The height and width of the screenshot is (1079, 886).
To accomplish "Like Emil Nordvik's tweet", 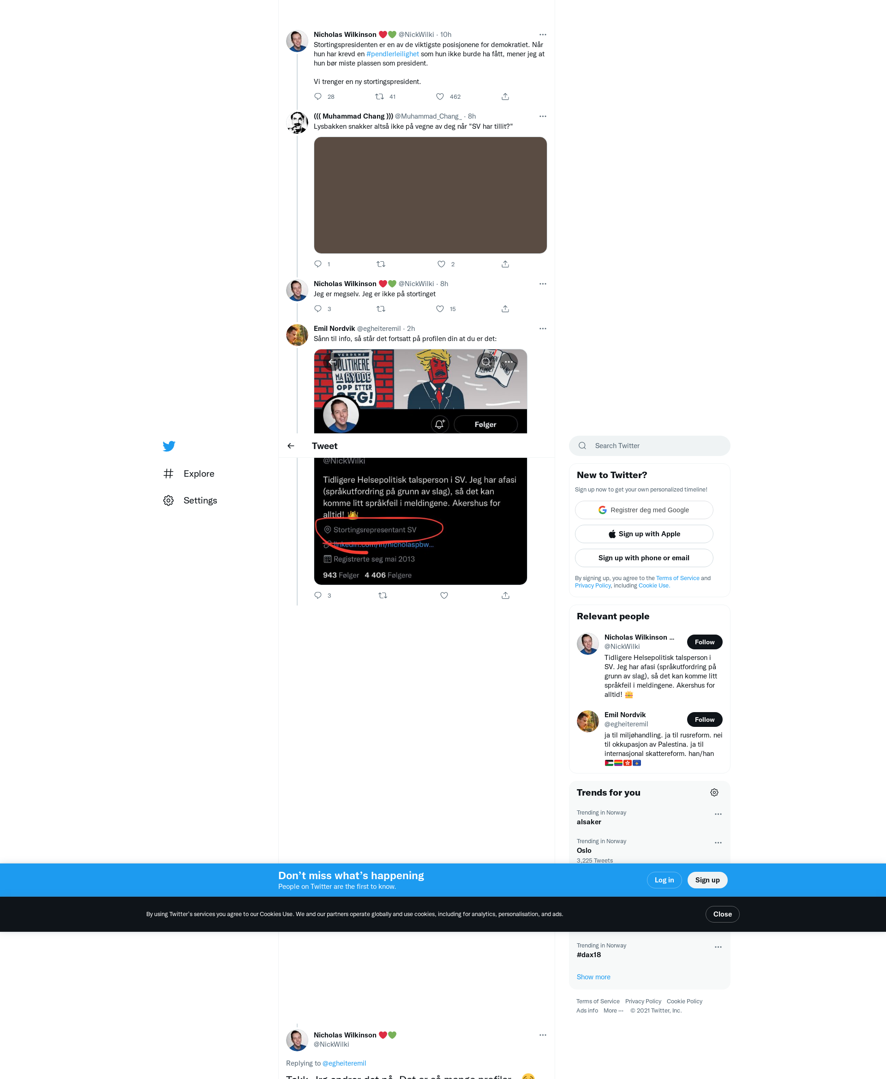I will click(x=444, y=595).
